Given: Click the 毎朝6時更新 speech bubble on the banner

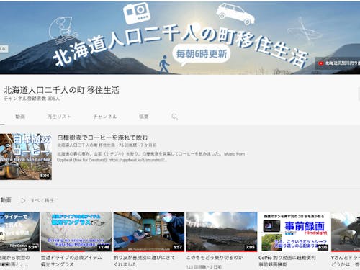Looking at the screenshot, I should point(202,55).
